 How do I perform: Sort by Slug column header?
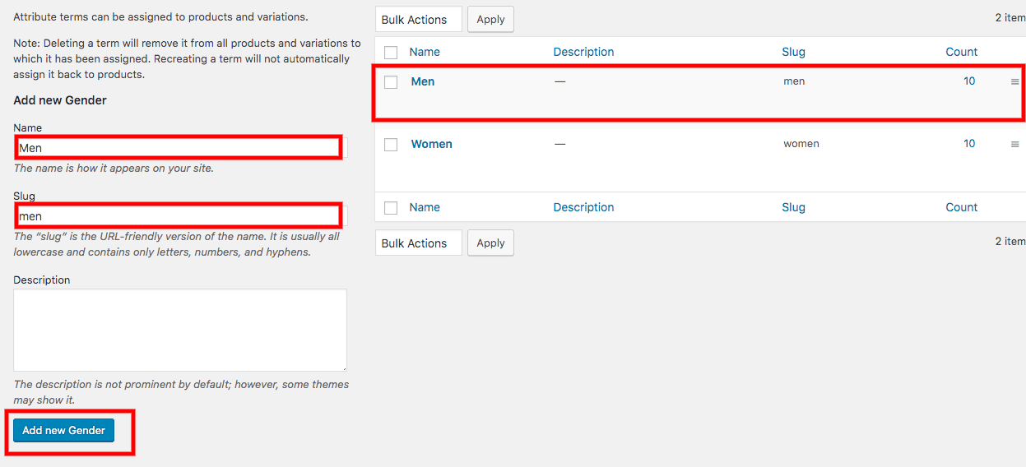[x=793, y=52]
